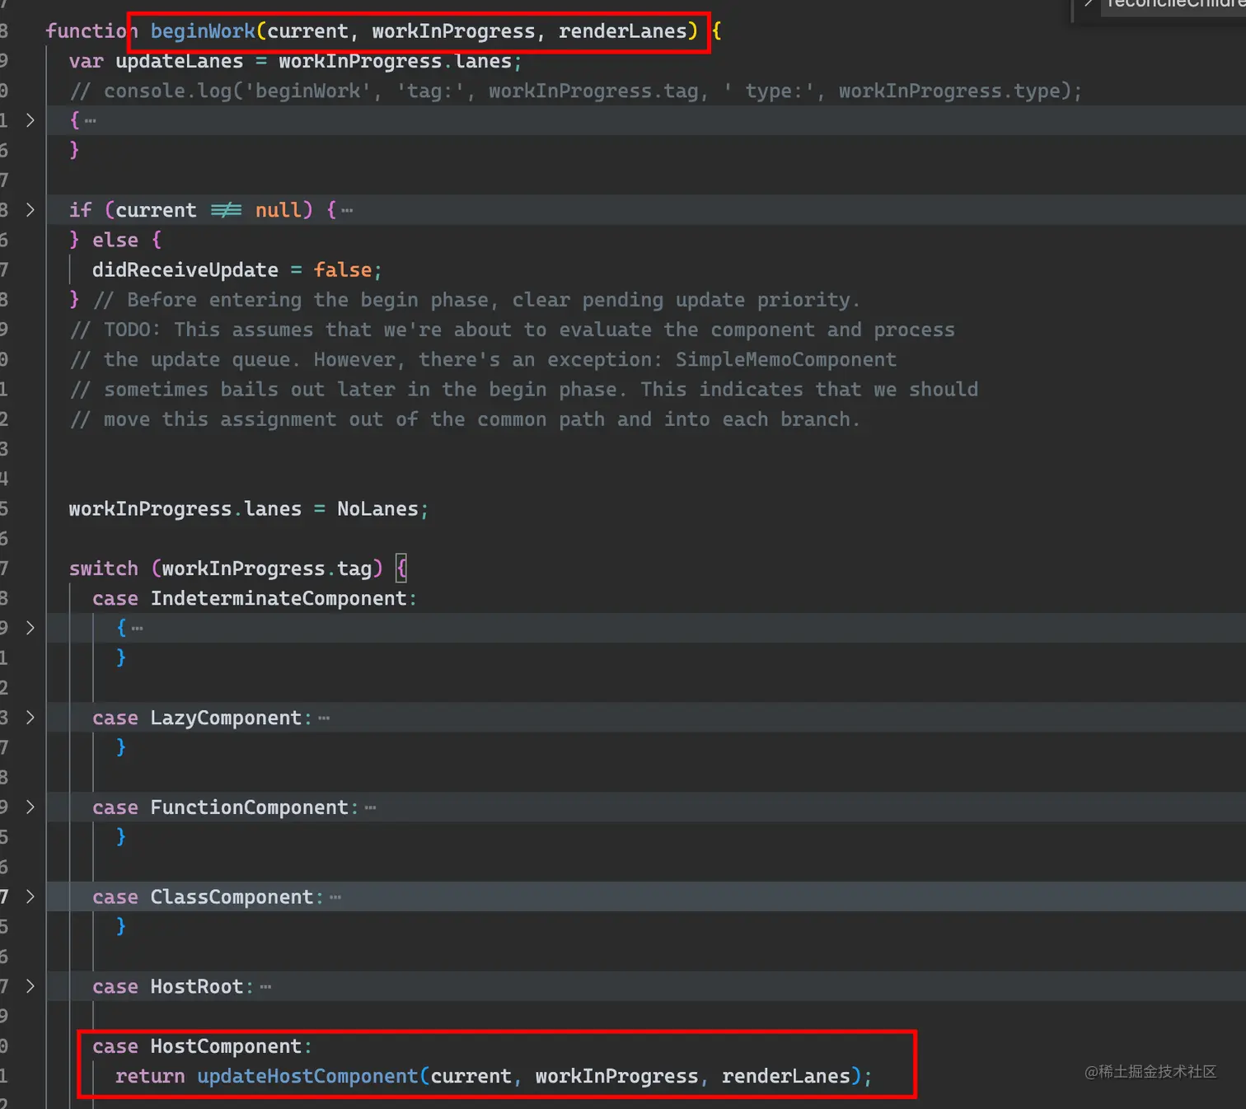The width and height of the screenshot is (1246, 1109).
Task: Expand the folded block under case IndeterminateComponent
Action: click(x=30, y=628)
